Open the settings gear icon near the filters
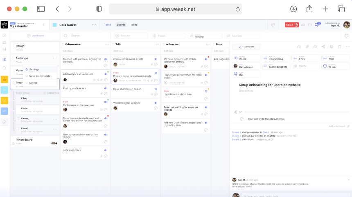 coord(347,36)
